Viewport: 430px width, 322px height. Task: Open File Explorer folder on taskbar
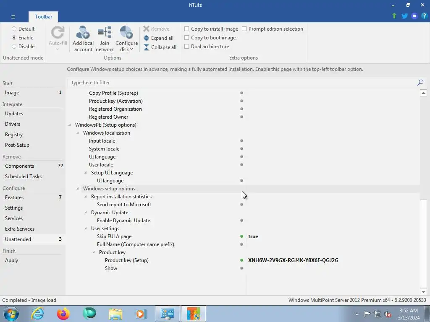pyautogui.click(x=115, y=314)
